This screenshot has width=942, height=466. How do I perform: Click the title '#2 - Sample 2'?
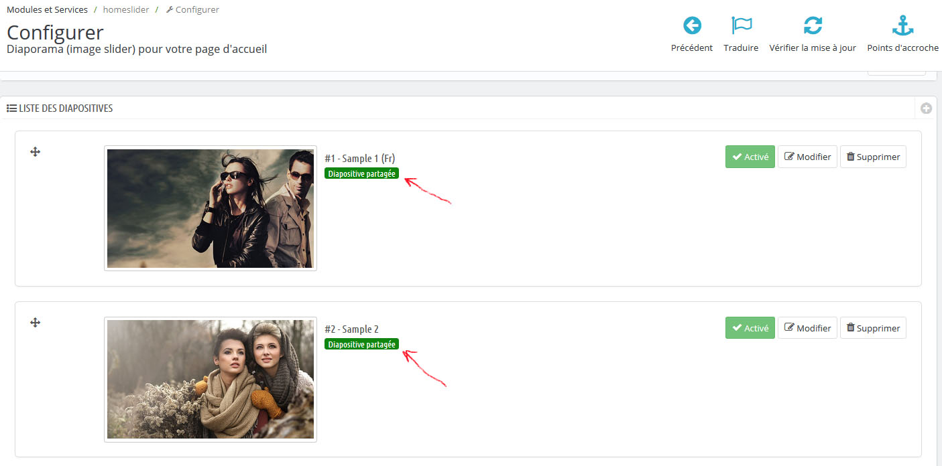[351, 329]
